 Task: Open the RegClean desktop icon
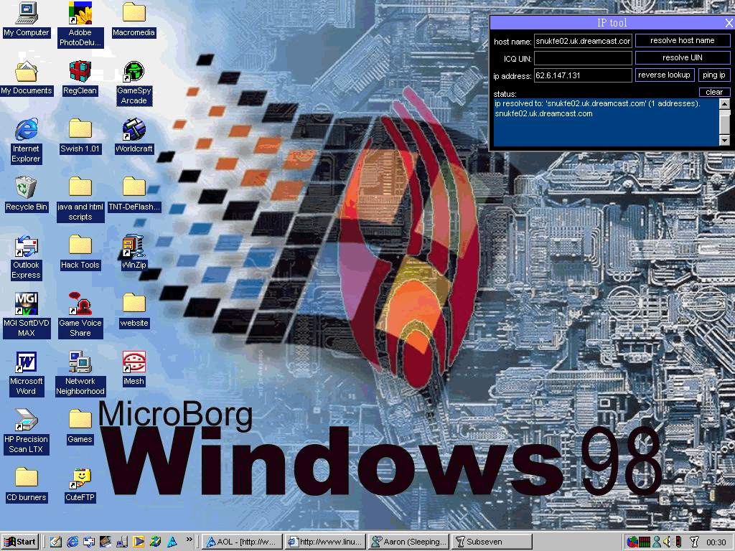pyautogui.click(x=80, y=72)
